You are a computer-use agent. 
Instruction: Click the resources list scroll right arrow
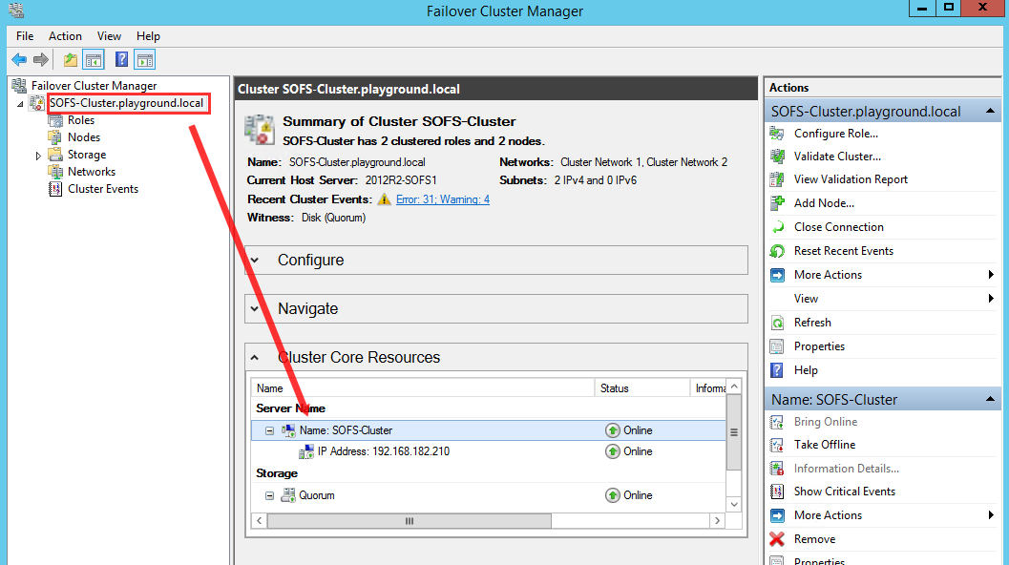coord(718,520)
